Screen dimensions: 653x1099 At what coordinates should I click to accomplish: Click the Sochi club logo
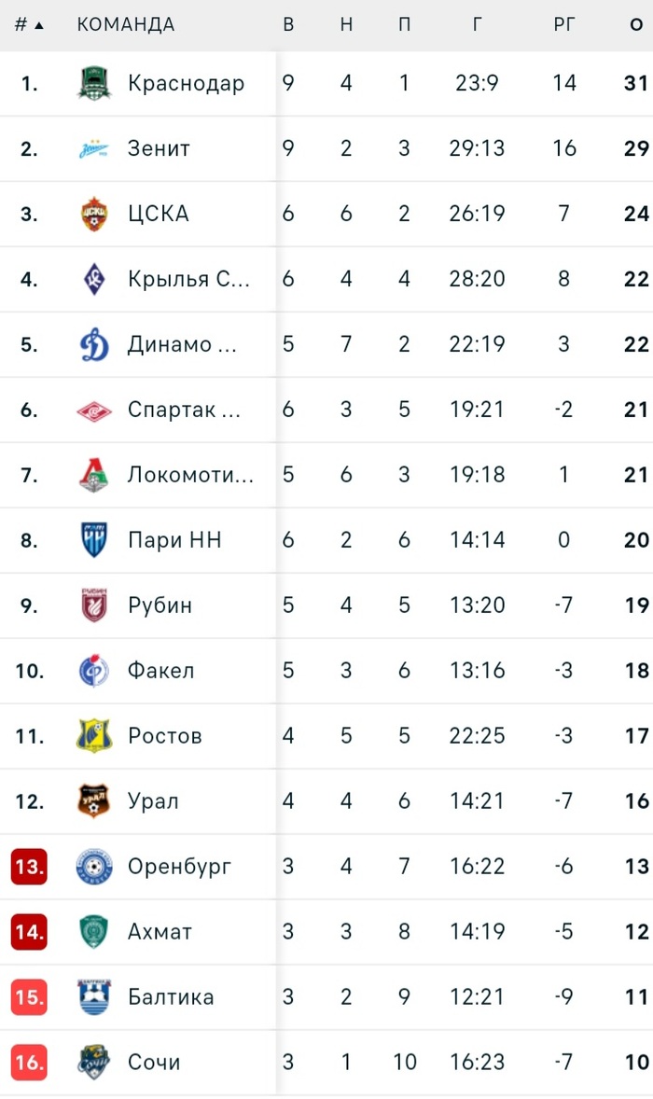(94, 1062)
